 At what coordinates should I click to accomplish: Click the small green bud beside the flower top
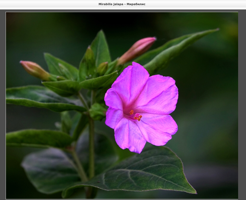pos(102,68)
